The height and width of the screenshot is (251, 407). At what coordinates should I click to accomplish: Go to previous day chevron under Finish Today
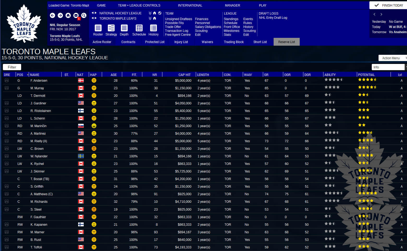click(x=374, y=14)
